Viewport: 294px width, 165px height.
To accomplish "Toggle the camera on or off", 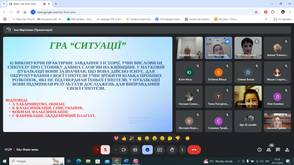I will (x=124, y=150).
